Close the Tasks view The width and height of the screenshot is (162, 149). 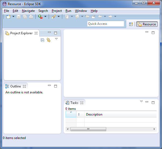[82, 103]
